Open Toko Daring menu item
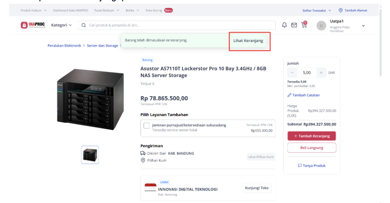Viewport: 390px width, 203px height. [154, 11]
